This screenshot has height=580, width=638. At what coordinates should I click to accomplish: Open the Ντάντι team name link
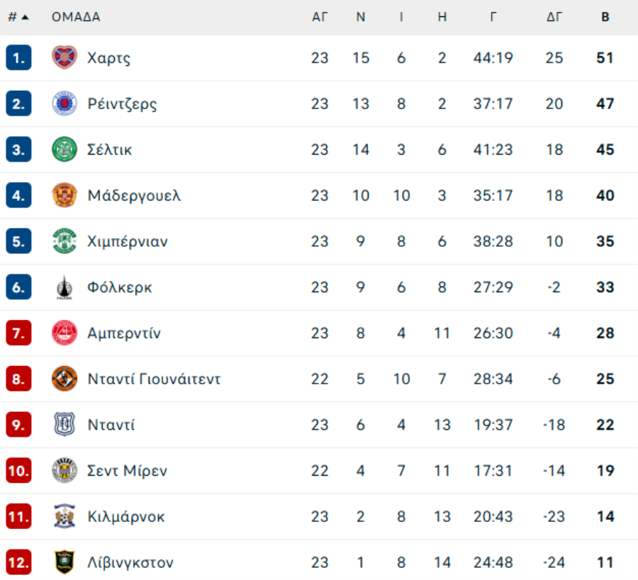click(111, 425)
